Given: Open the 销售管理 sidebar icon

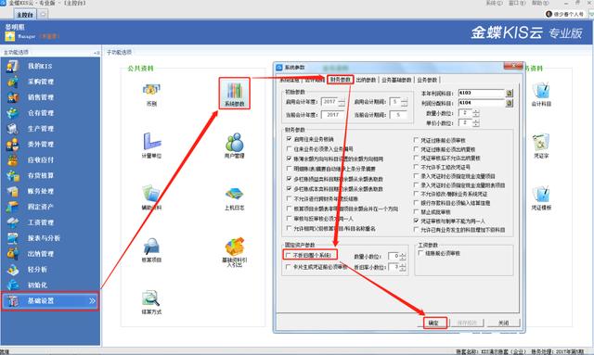Looking at the screenshot, I should point(12,97).
